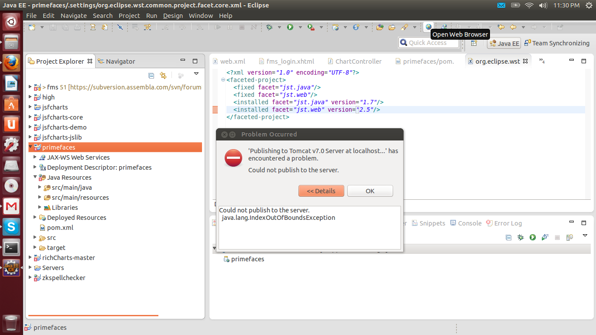Collapse the Java Resources node
The height and width of the screenshot is (335, 596).
[35, 178]
